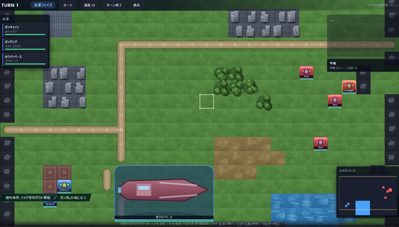The image size is (399, 227).
Task: Click the controls hint text in the bottom bar
Action: point(200,224)
